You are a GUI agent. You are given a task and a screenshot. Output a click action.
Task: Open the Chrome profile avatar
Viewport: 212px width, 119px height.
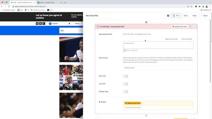pyautogui.click(x=207, y=7)
